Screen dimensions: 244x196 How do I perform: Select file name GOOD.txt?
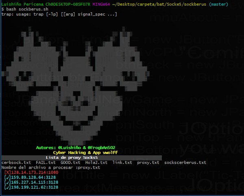[x=70, y=163]
